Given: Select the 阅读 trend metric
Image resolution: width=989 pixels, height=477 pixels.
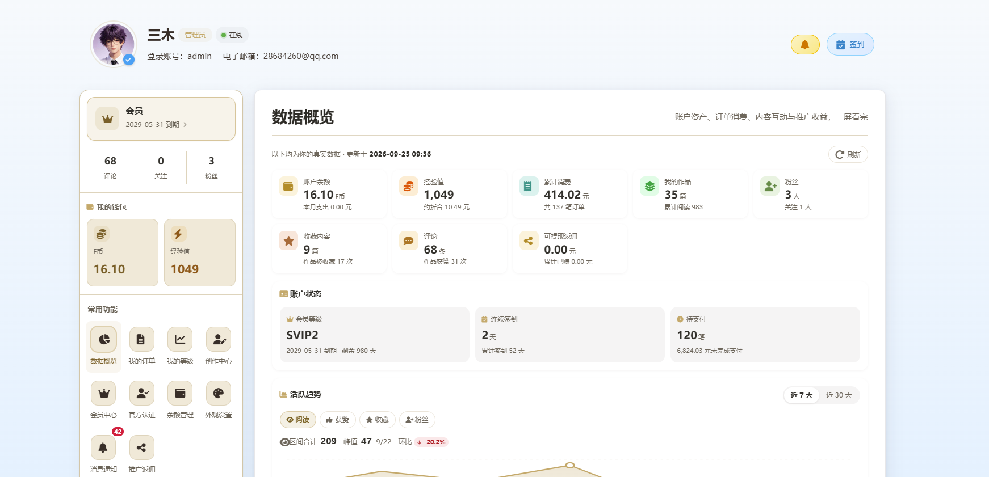Looking at the screenshot, I should click(x=298, y=420).
